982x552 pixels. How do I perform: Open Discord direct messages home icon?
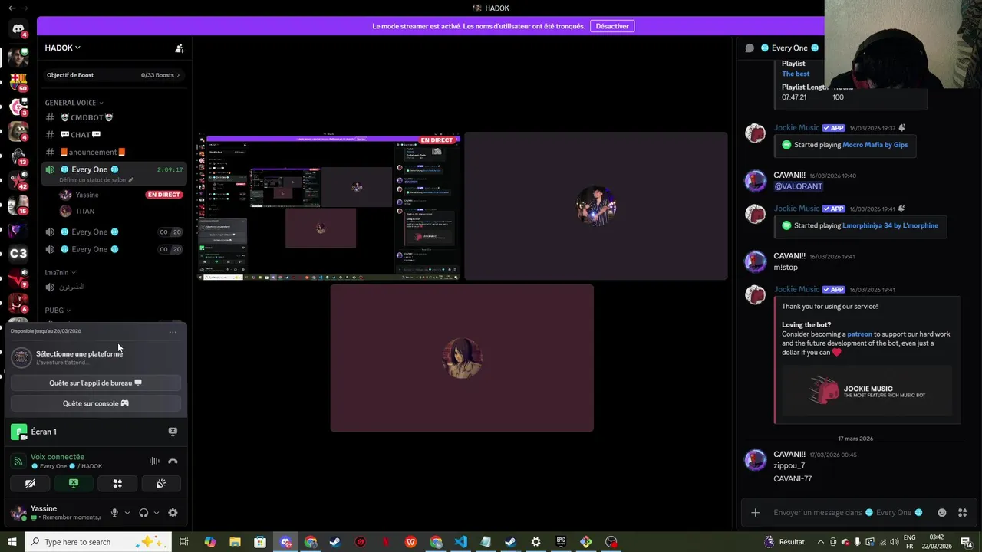click(x=18, y=29)
